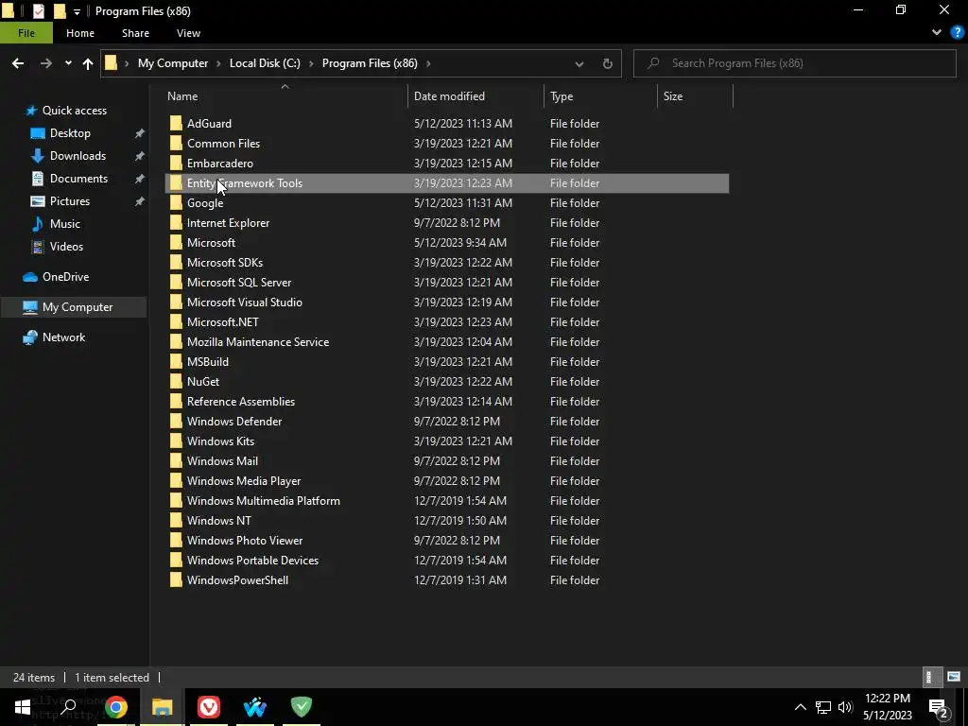Click the Search Program Files (x86) box
The height and width of the screenshot is (726, 968).
point(794,63)
